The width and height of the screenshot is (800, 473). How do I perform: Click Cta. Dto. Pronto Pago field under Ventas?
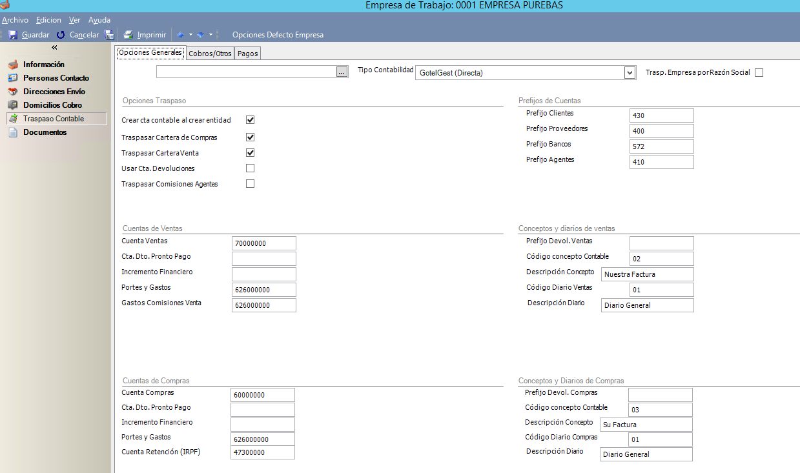pyautogui.click(x=263, y=259)
